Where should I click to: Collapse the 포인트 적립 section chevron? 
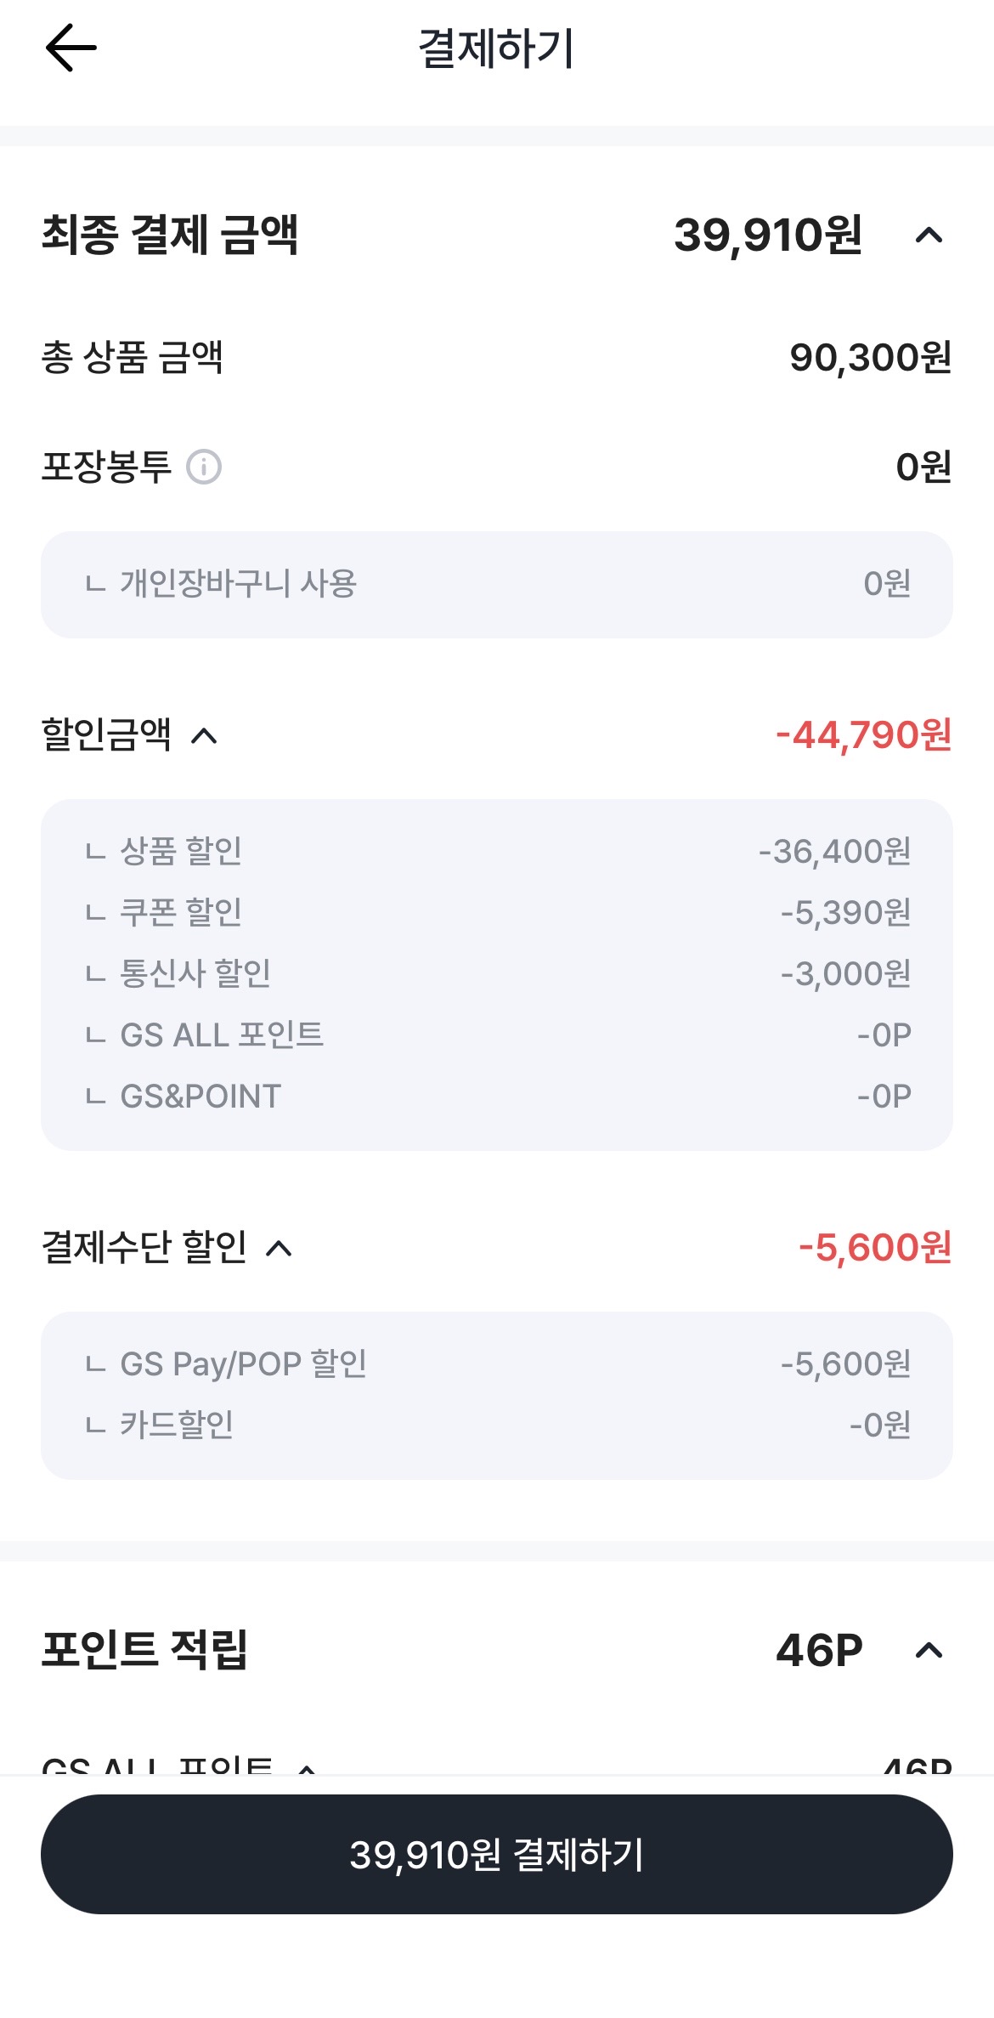(x=929, y=1650)
